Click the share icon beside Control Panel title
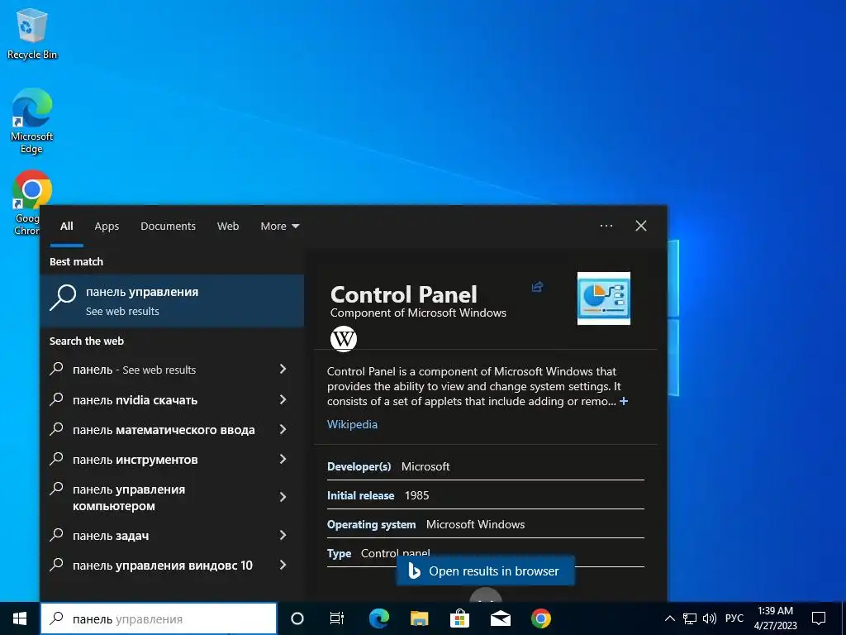The image size is (846, 635). point(537,287)
